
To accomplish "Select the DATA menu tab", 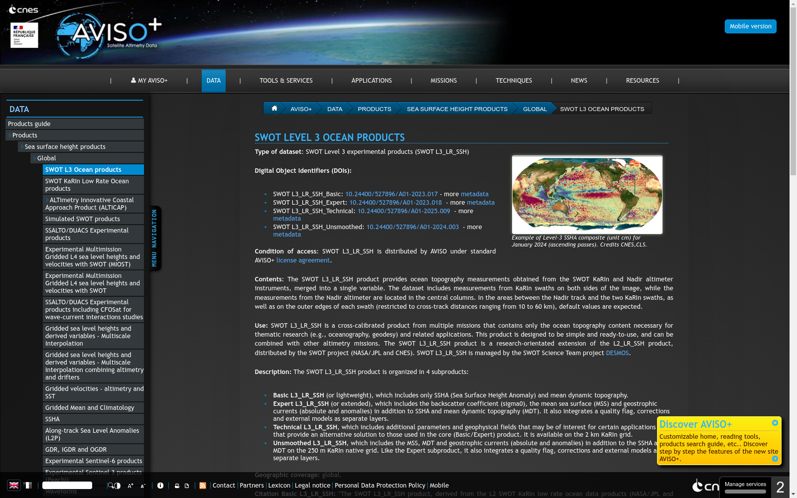I will (x=214, y=81).
